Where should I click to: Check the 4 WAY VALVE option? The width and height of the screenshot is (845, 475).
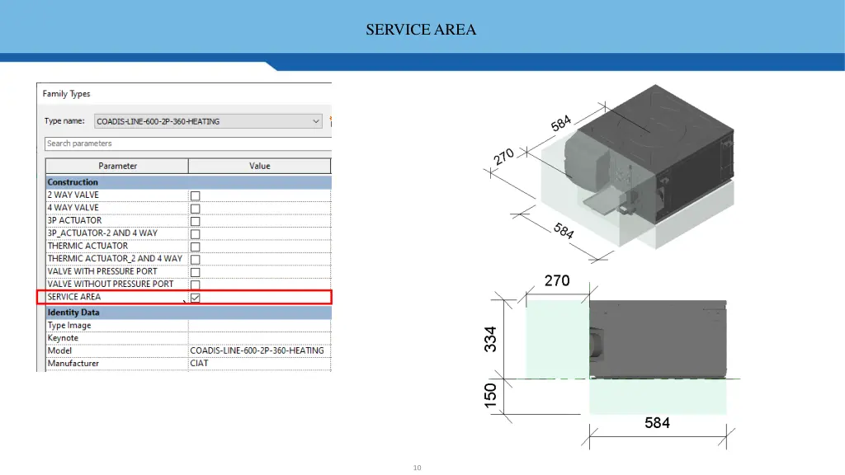coord(195,207)
